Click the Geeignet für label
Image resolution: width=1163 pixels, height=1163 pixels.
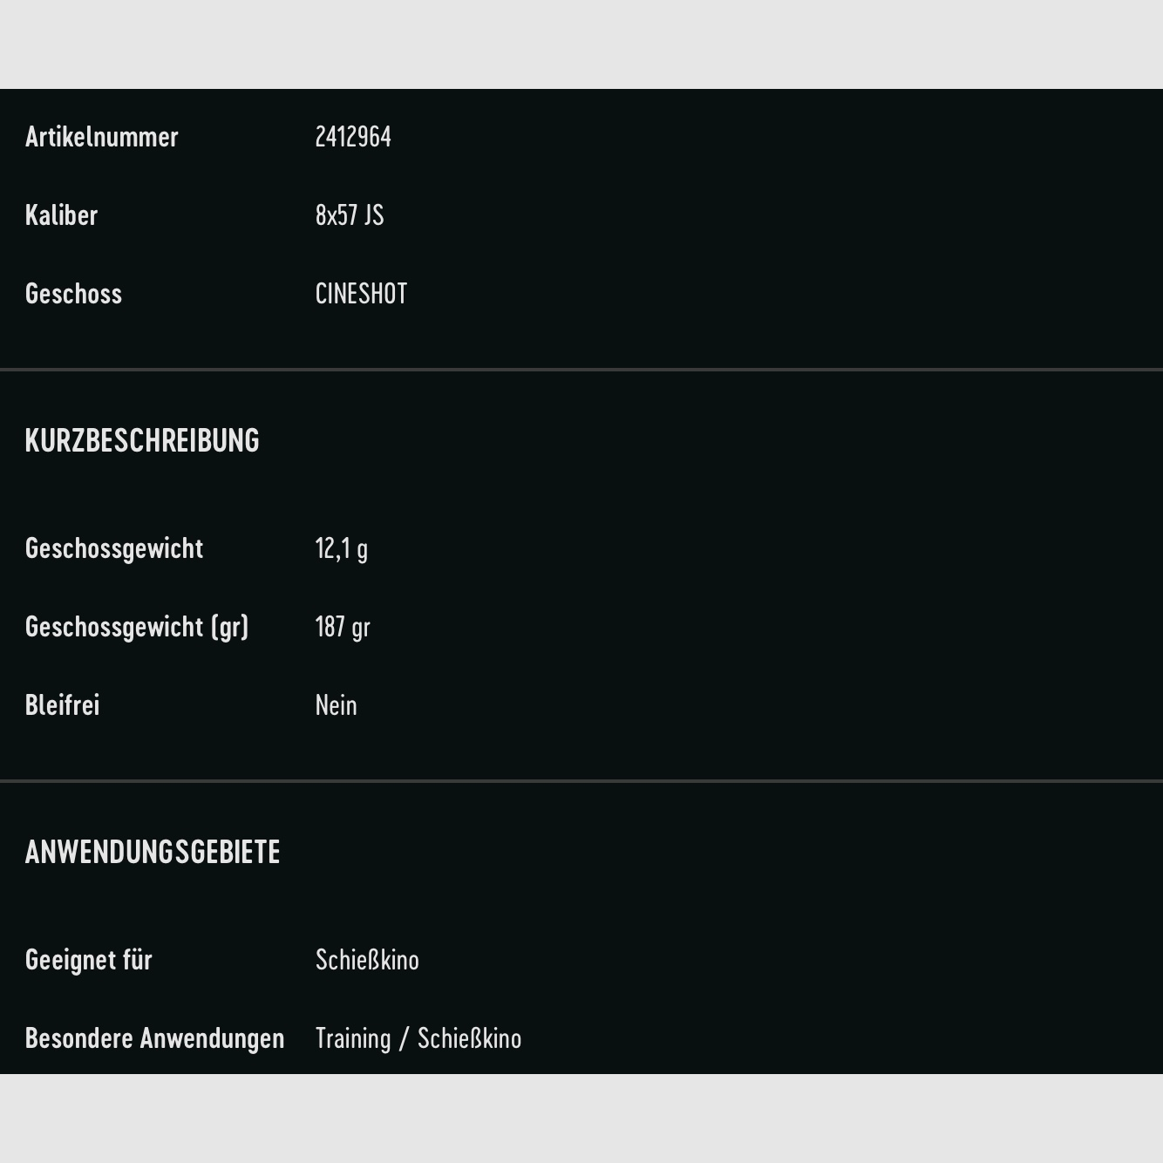[x=89, y=960]
